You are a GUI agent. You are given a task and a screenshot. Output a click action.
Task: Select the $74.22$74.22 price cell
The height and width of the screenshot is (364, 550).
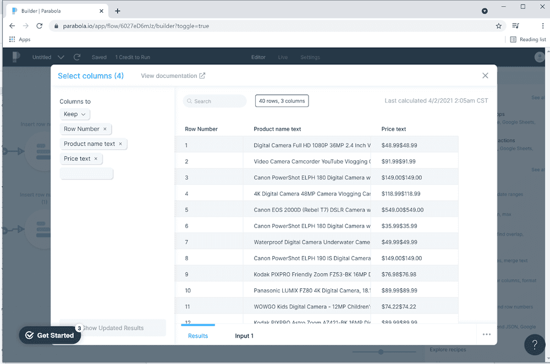[x=415, y=306]
